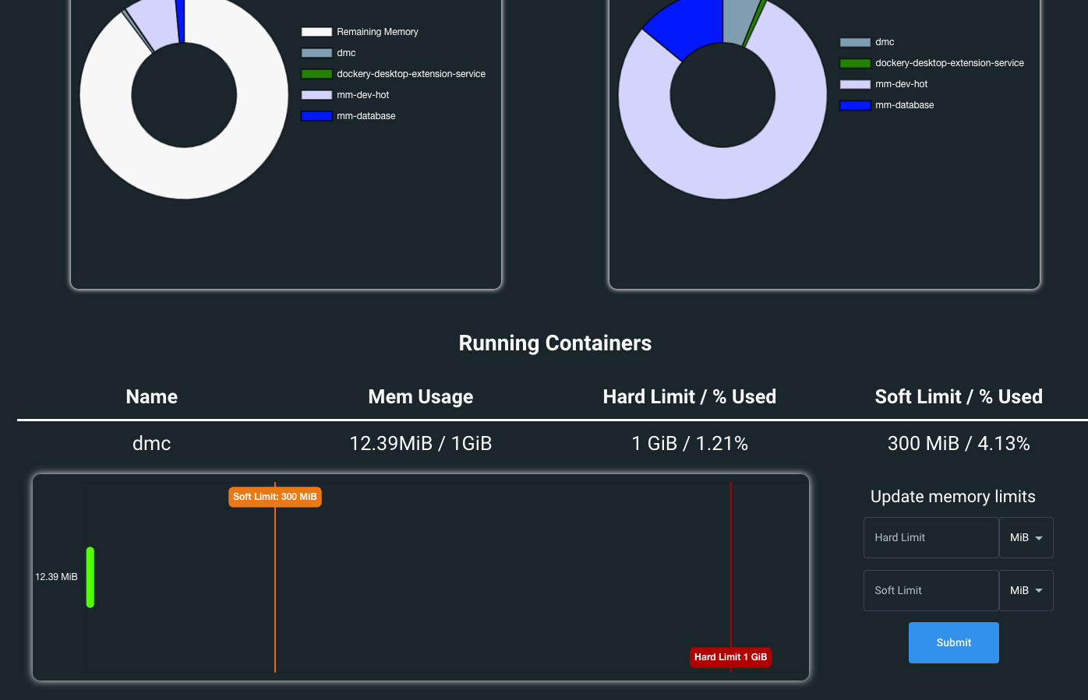Click the Name column header
The height and width of the screenshot is (700, 1088).
coord(152,396)
